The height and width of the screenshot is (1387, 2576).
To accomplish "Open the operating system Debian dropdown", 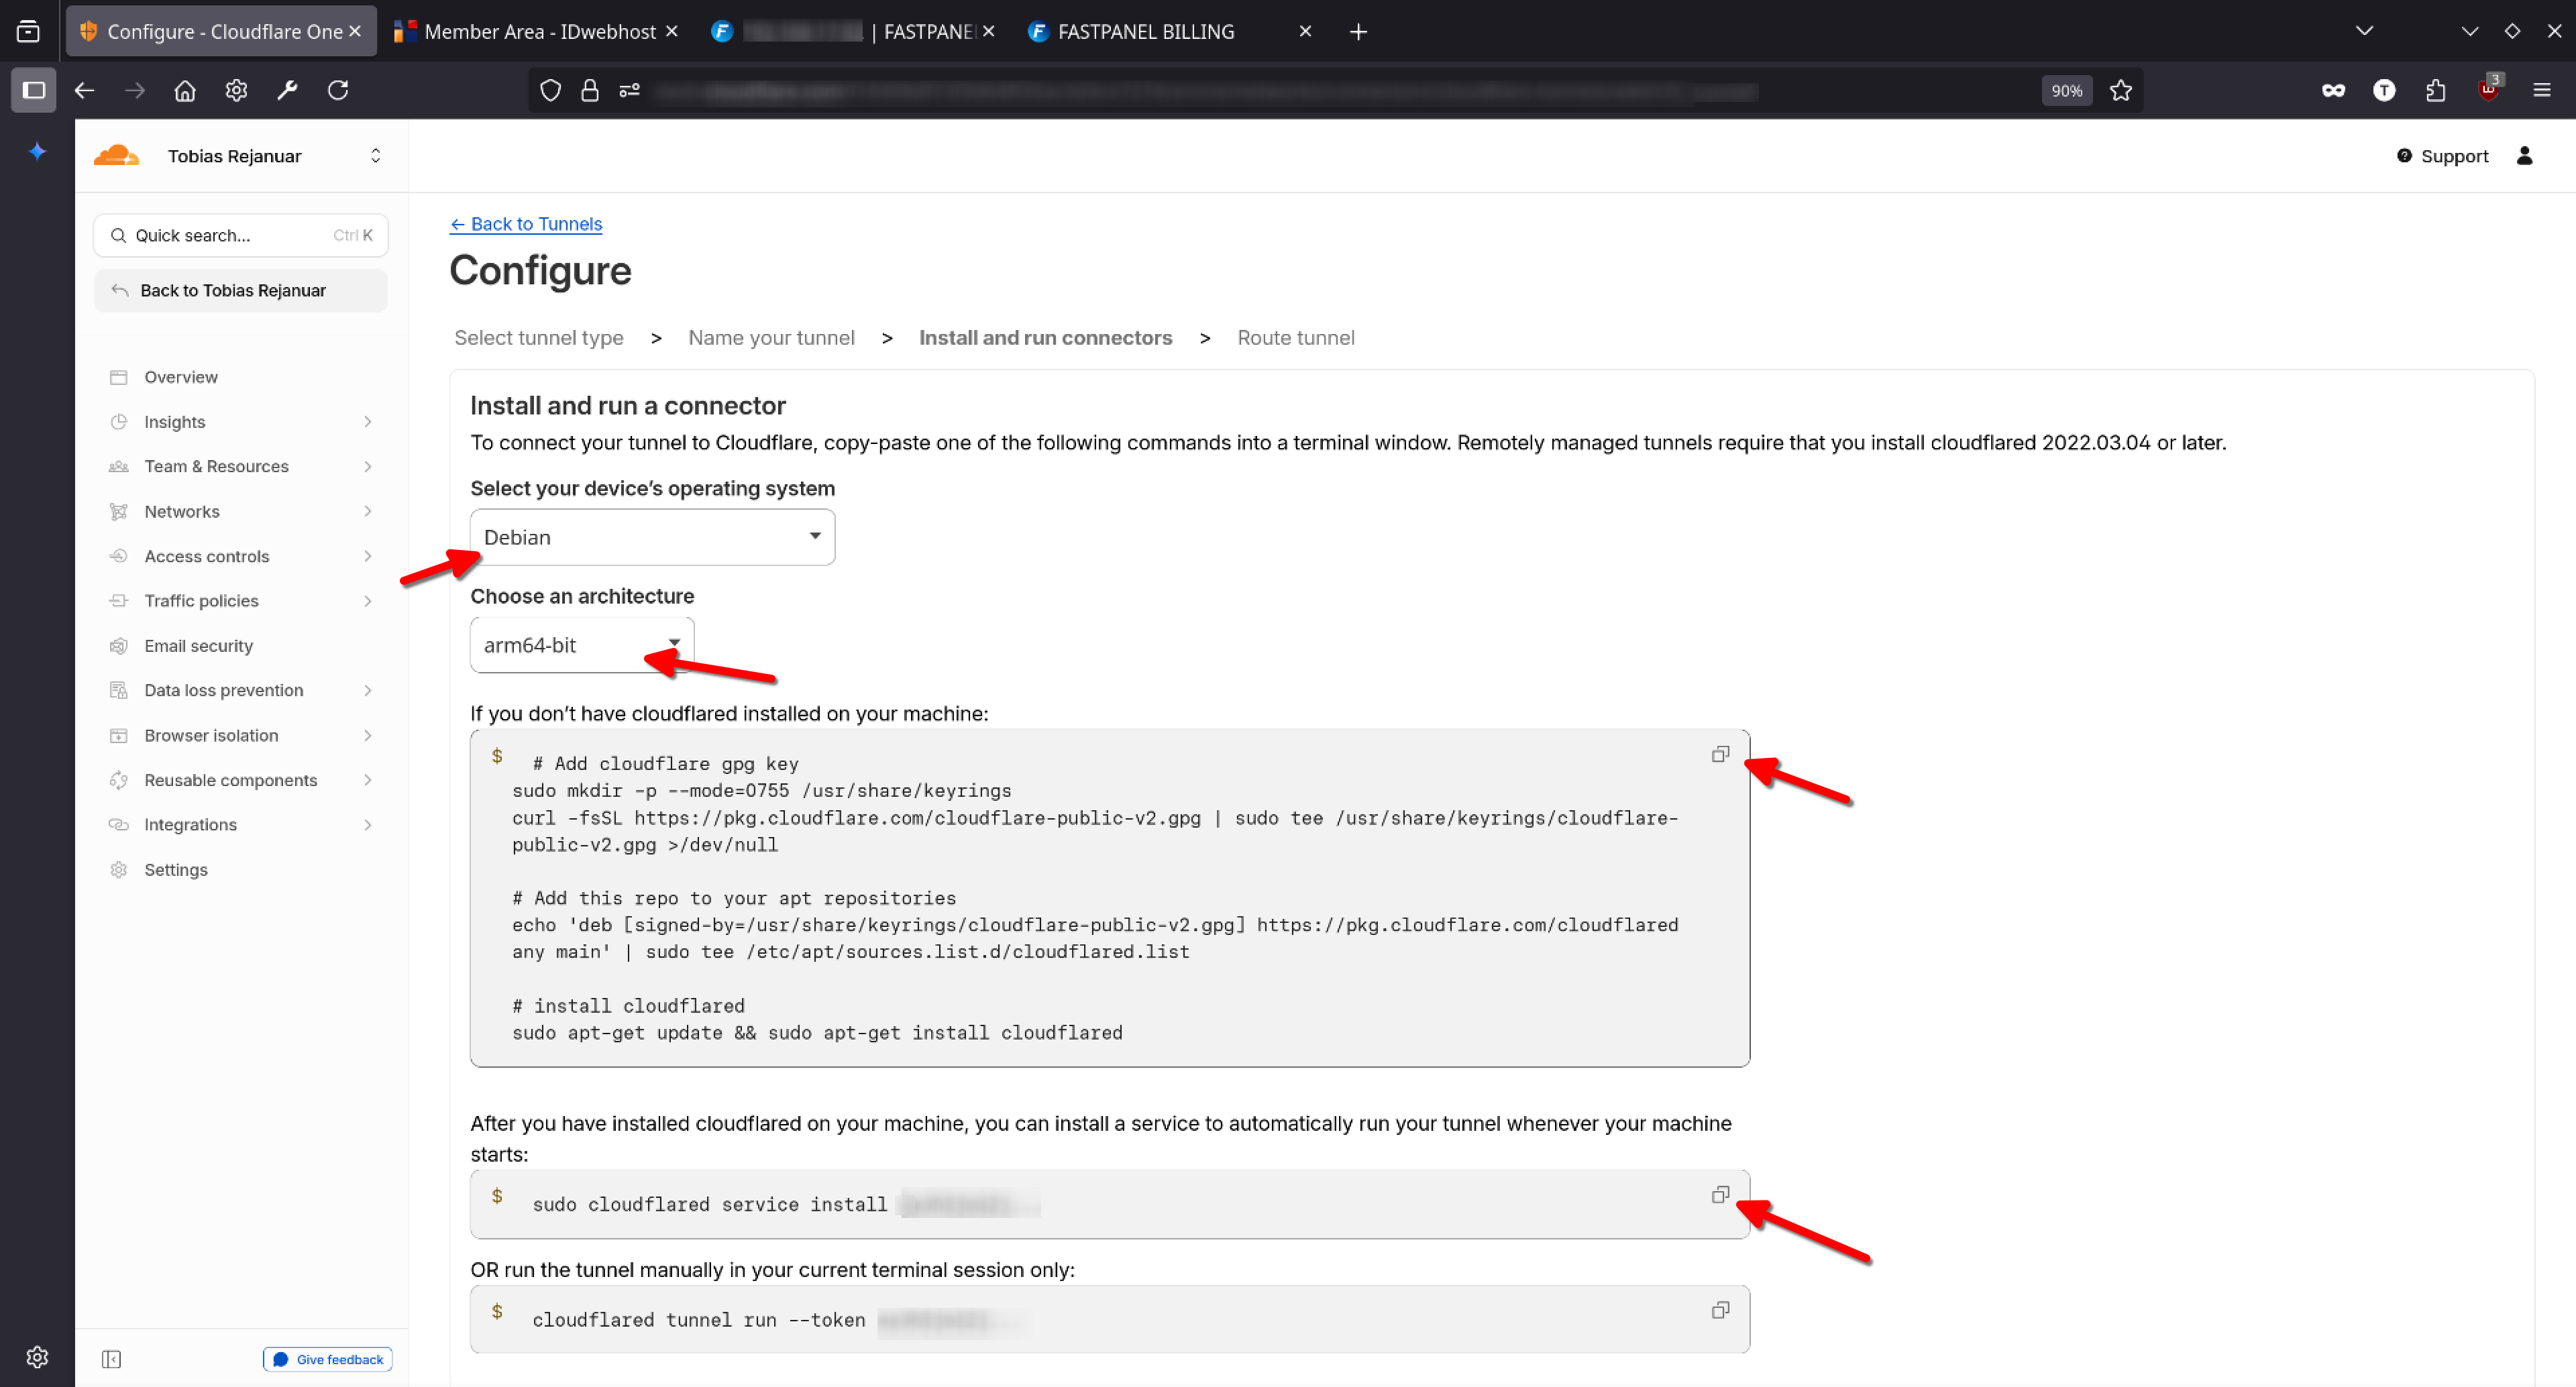I will point(652,537).
